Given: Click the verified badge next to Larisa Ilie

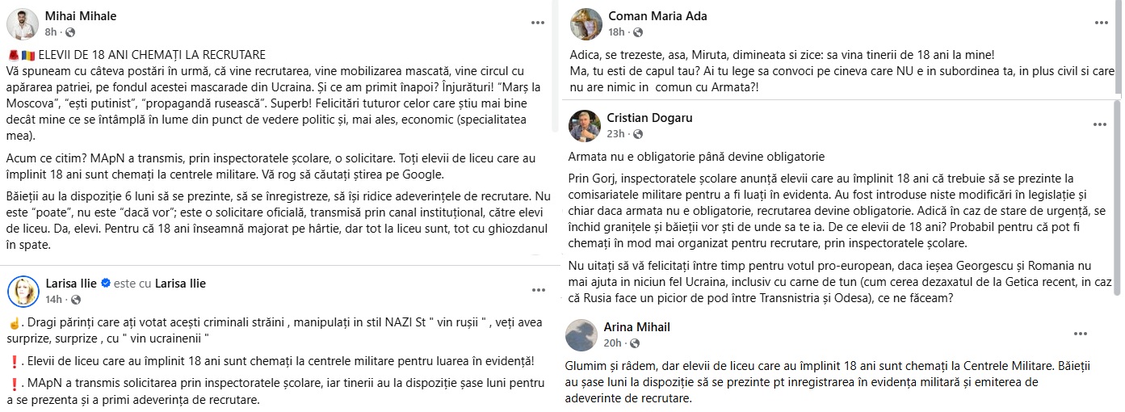Looking at the screenshot, I should pos(105,284).
